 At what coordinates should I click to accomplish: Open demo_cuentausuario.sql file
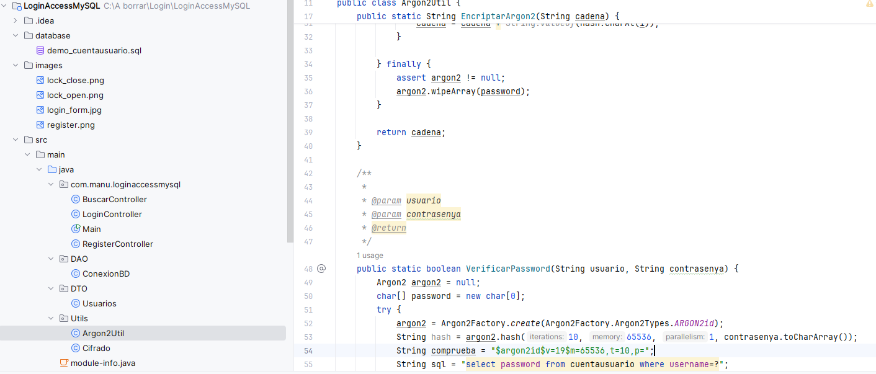[94, 50]
